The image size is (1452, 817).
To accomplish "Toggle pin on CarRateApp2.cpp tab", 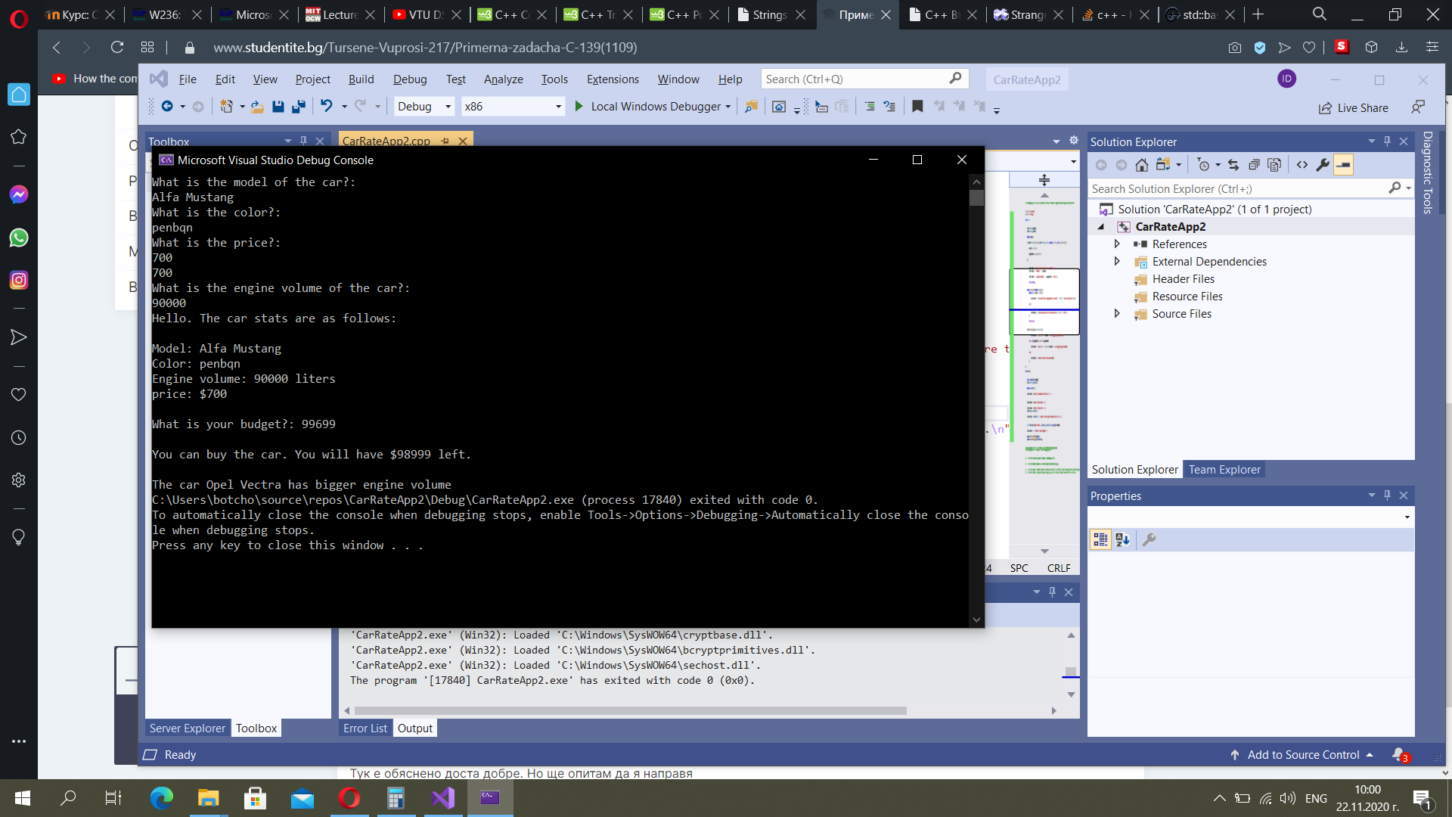I will [445, 141].
